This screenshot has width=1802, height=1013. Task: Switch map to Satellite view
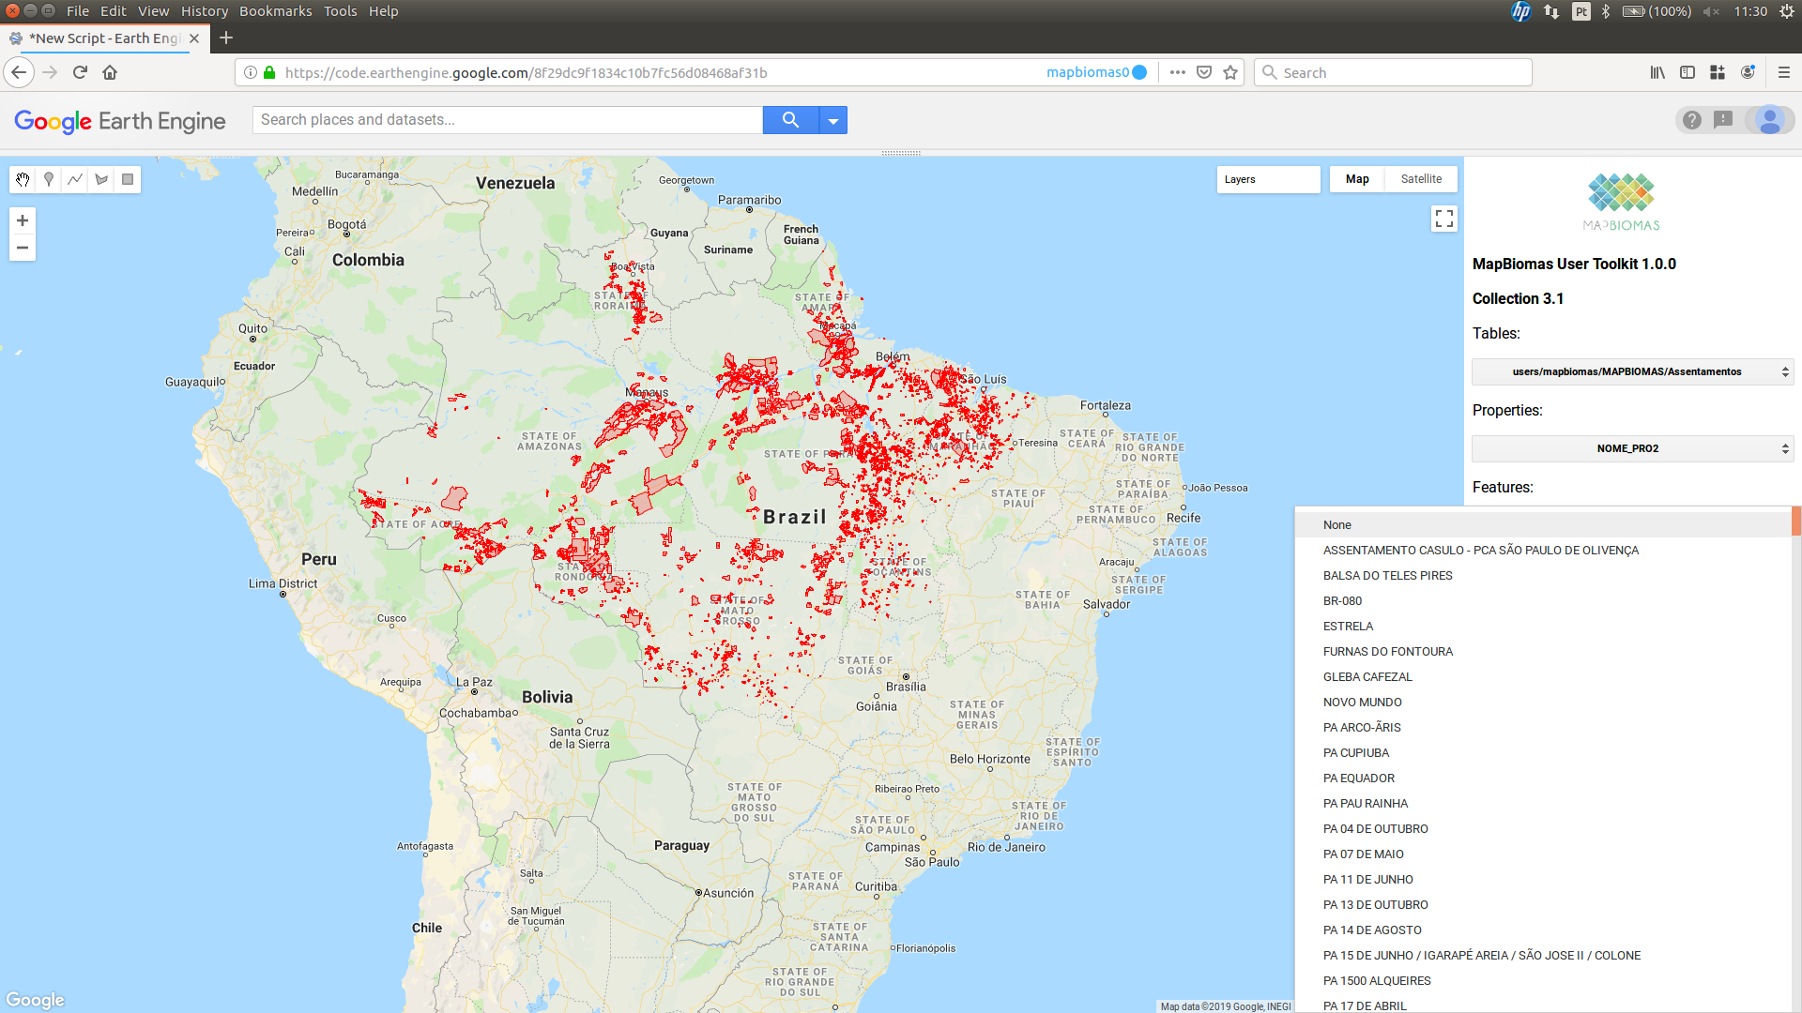[1421, 179]
